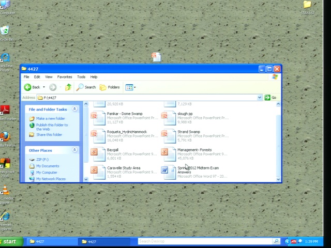
Task: Select the slough pp PowerPoint icon
Action: tap(169, 118)
